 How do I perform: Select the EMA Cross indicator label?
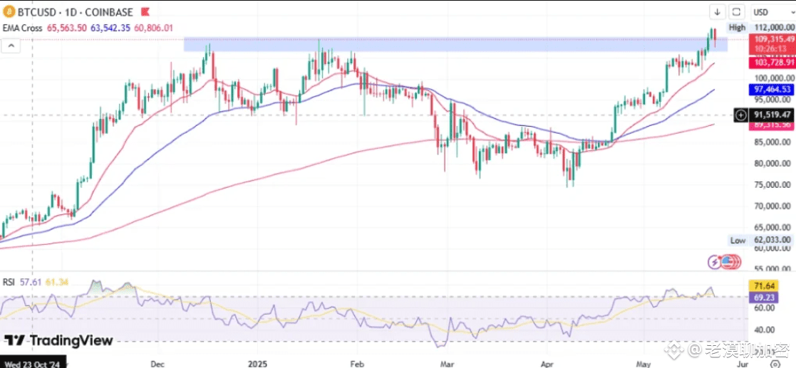pos(22,29)
